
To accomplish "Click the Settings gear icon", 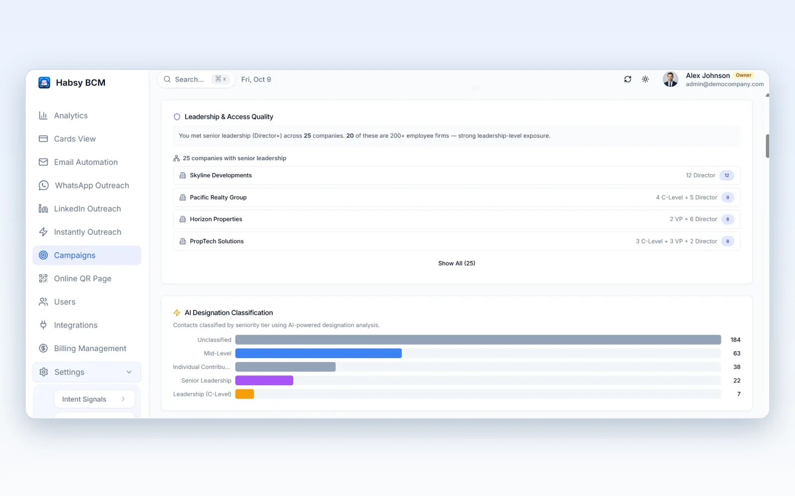I will point(44,372).
